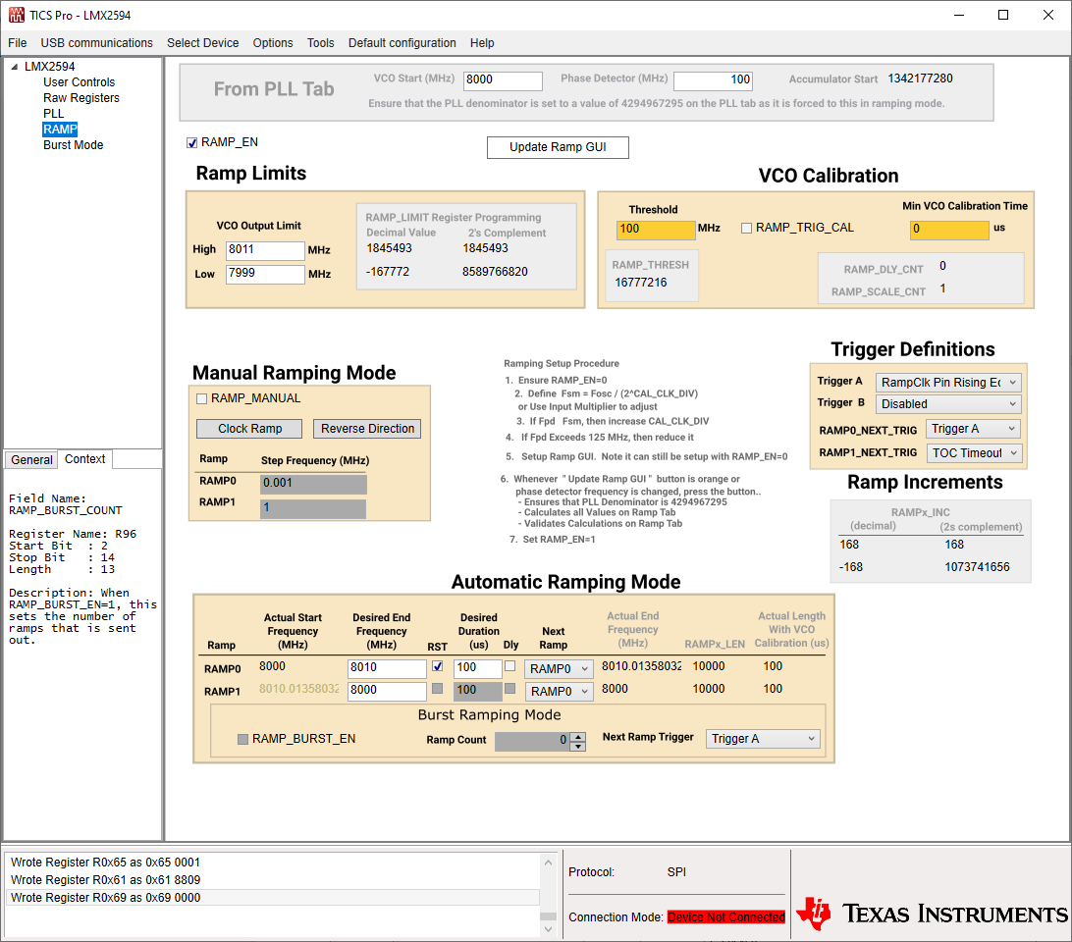Increase Ramp Count with up arrow
Viewport: 1072px width, 942px height.
point(578,737)
